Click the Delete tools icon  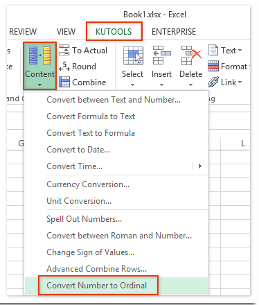[191, 55]
